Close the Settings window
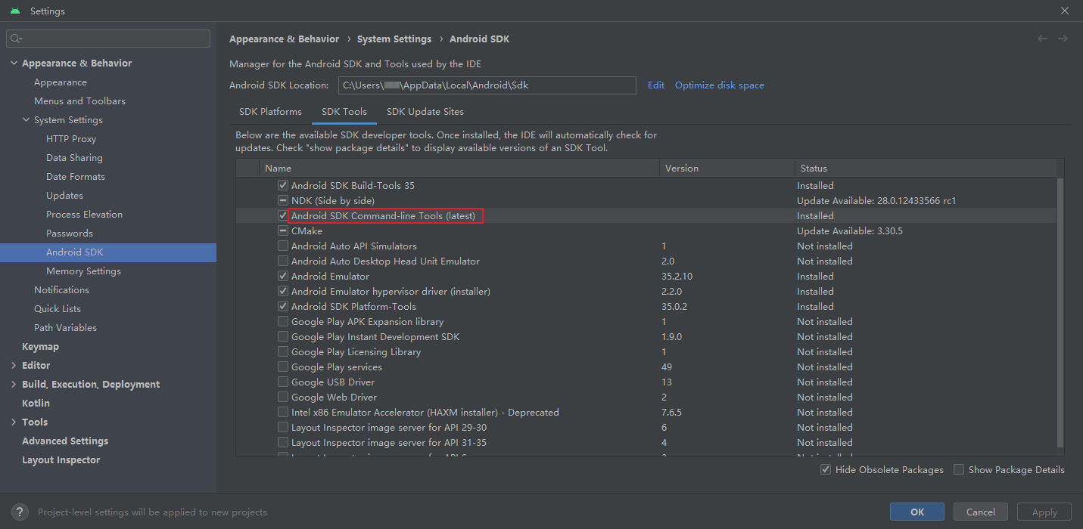The width and height of the screenshot is (1083, 529). click(x=1064, y=11)
